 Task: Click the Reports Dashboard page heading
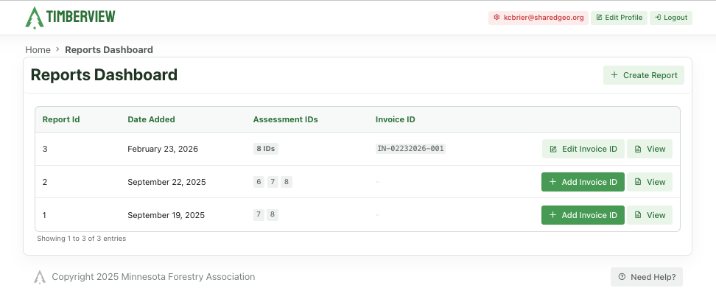pos(104,75)
